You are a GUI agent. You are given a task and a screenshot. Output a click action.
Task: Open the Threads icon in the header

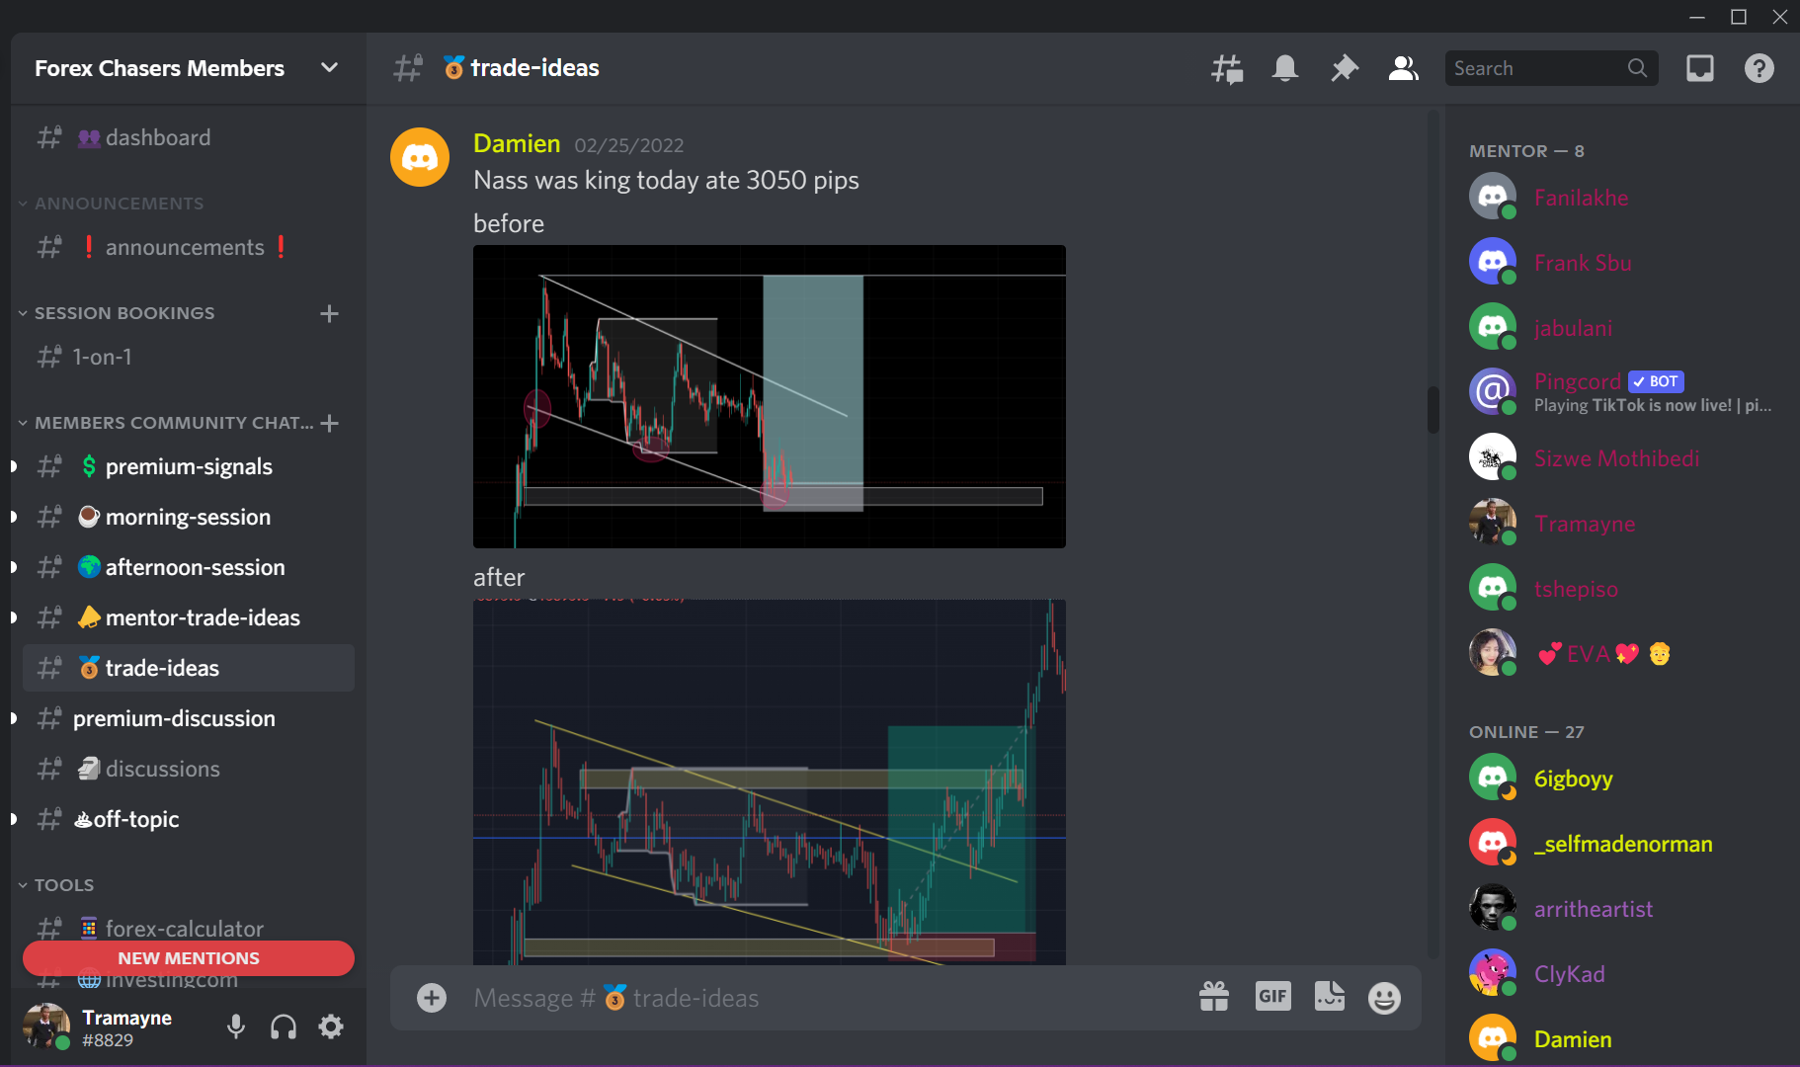(1227, 68)
